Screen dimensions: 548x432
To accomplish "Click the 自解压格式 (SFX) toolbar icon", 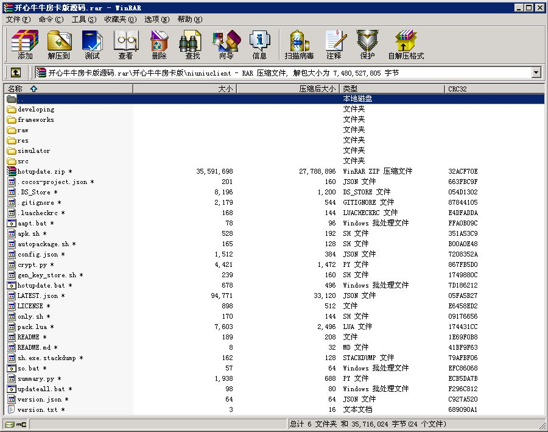I will pyautogui.click(x=406, y=45).
